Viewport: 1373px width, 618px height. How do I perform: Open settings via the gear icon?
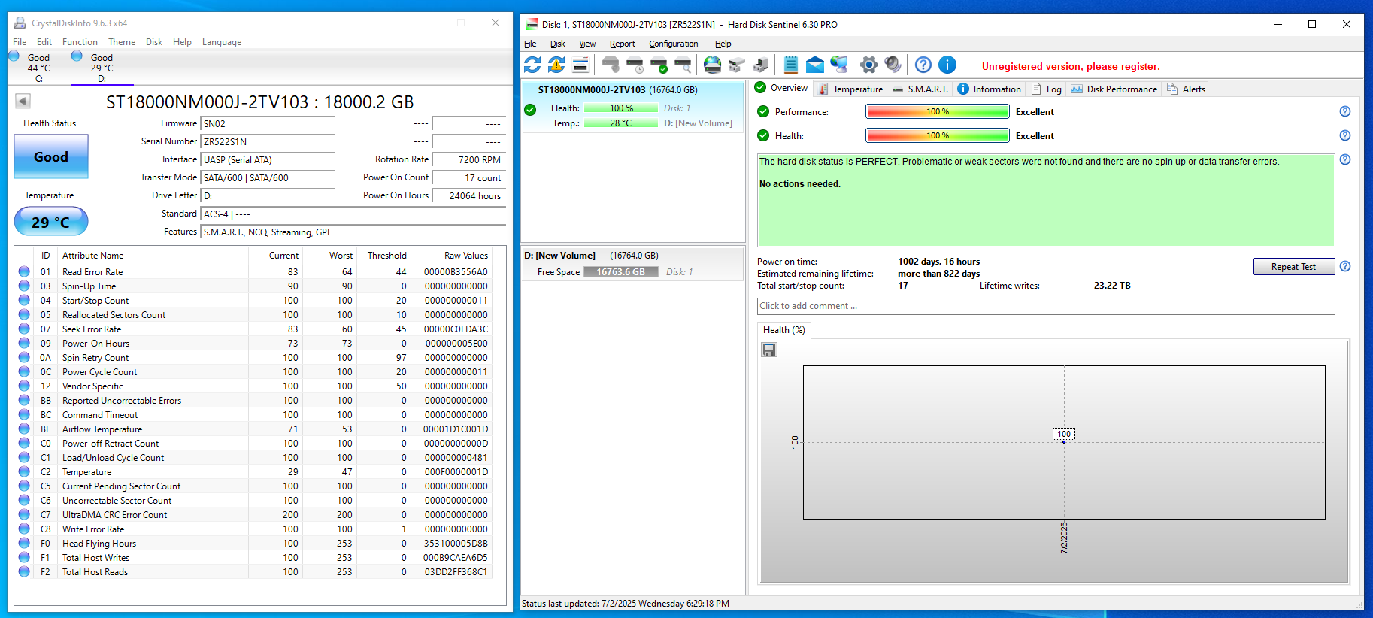coord(869,65)
